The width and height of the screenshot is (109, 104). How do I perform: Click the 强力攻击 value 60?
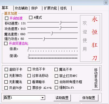[22, 39]
